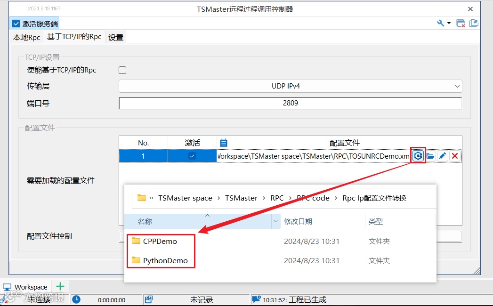Click the generate C code icon in row 1
Screen dimensions: 493x306
pos(418,156)
